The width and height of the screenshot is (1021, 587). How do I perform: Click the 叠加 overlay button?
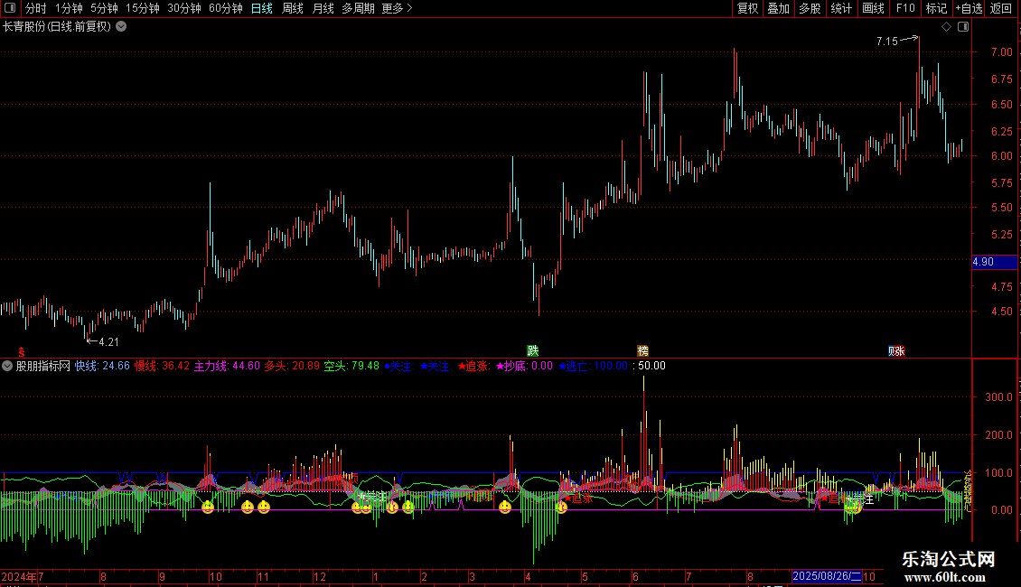point(778,8)
